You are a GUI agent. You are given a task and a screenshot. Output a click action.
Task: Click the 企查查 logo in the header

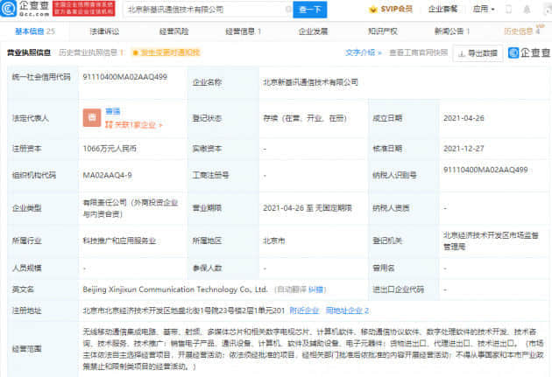[x=25, y=9]
